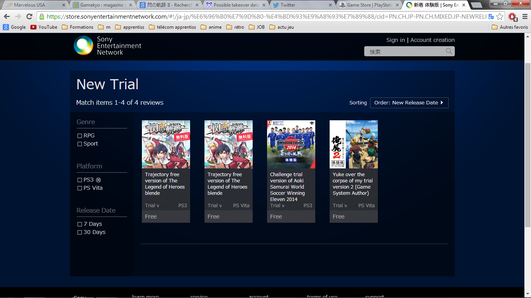Click the page vertical scrollbar

(x=528, y=144)
